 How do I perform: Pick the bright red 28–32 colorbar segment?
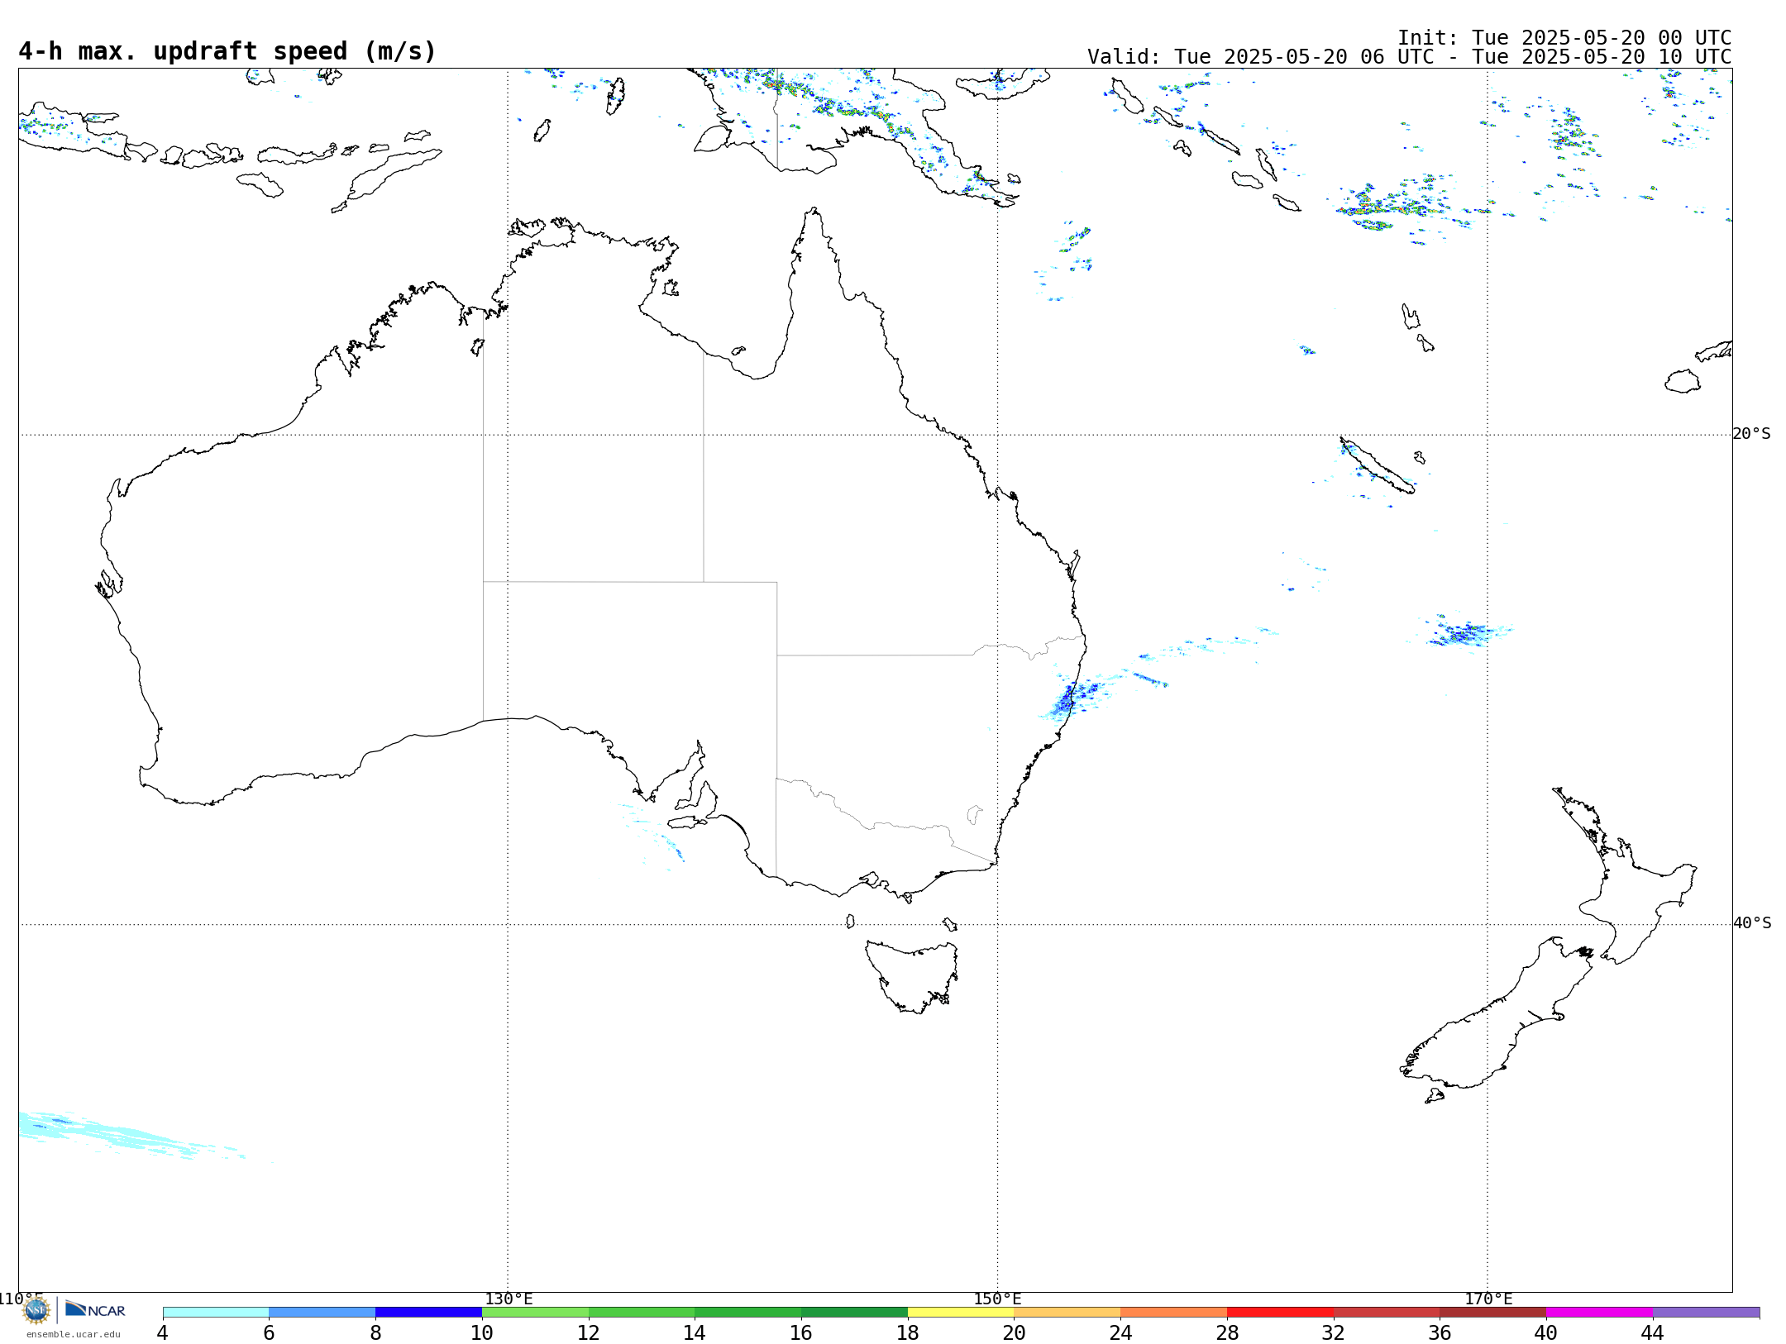tap(1280, 1313)
